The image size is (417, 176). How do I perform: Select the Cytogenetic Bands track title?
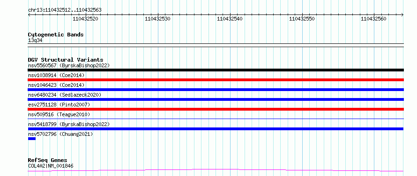tap(56, 35)
